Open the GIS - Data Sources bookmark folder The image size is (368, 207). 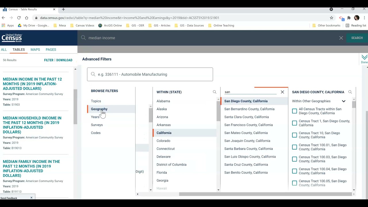tap(189, 25)
